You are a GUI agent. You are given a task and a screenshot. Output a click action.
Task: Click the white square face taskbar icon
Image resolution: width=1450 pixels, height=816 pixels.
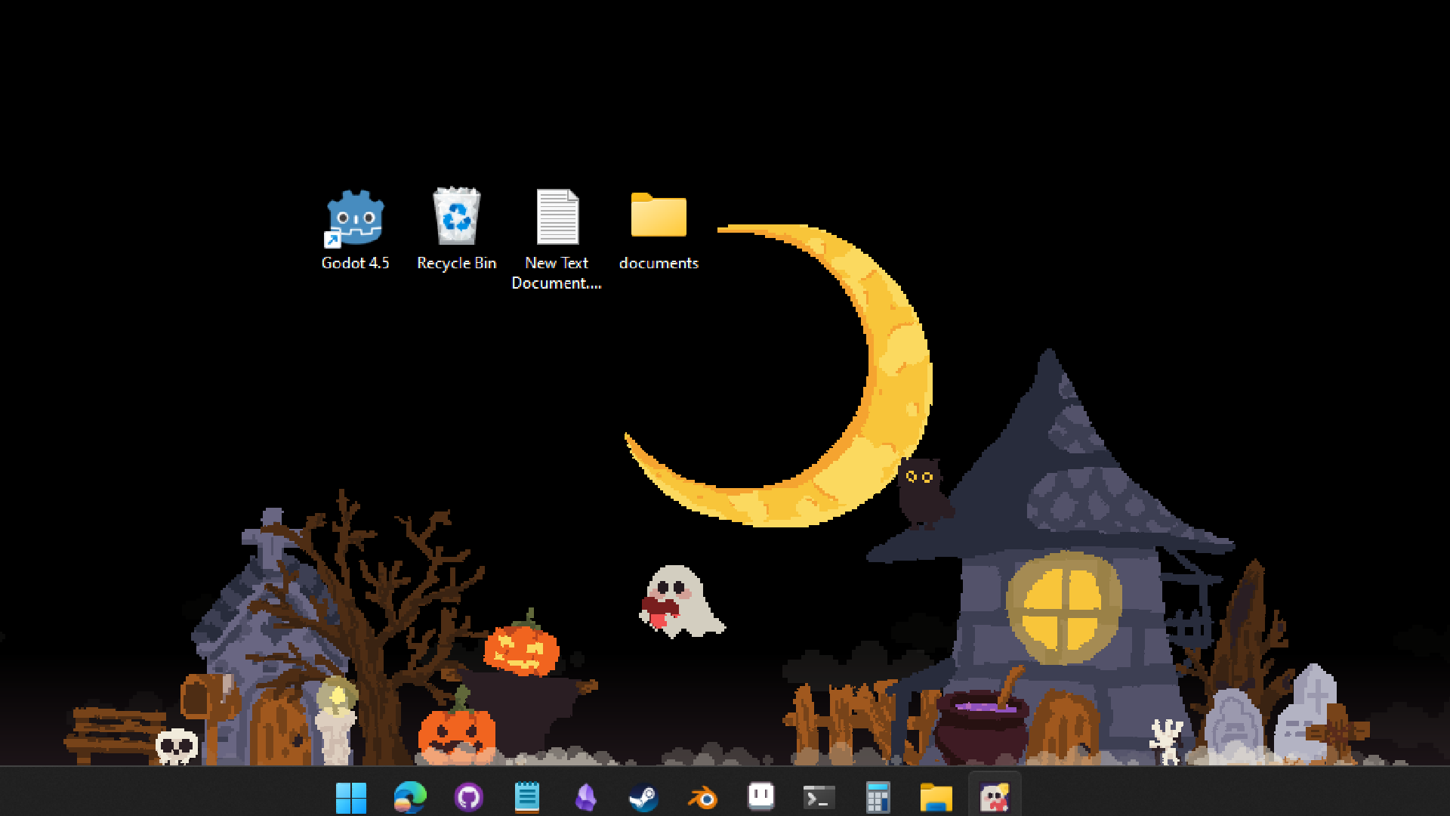click(760, 796)
